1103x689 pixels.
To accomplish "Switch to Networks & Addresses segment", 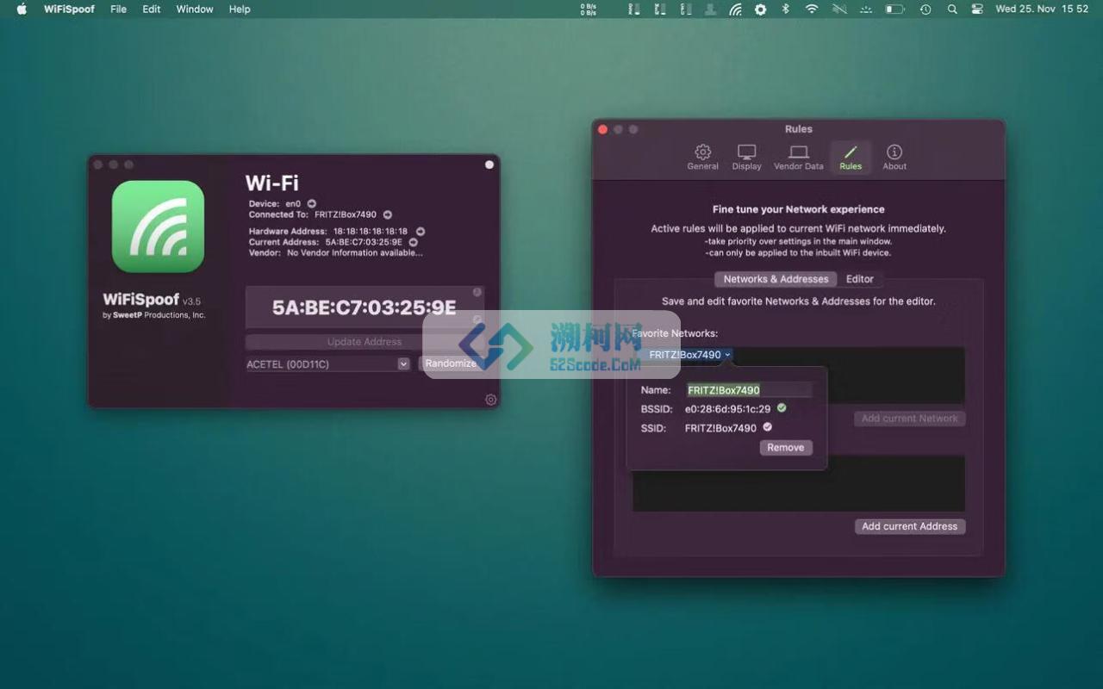I will click(776, 279).
